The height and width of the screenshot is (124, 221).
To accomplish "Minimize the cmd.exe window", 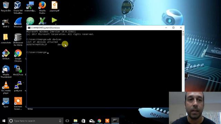I will pyautogui.click(x=166, y=28).
